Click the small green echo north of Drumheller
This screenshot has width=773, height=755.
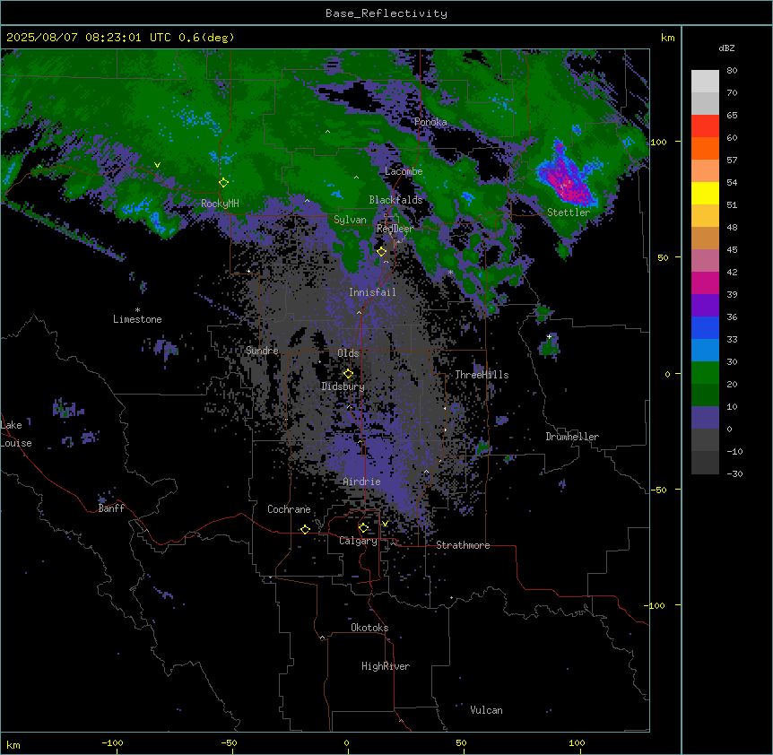549,344
